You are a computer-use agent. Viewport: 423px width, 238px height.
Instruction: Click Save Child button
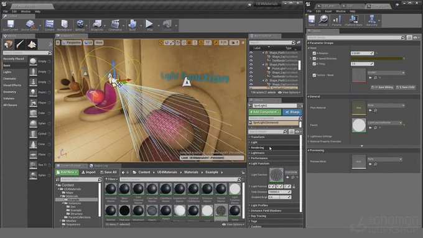pos(406,88)
